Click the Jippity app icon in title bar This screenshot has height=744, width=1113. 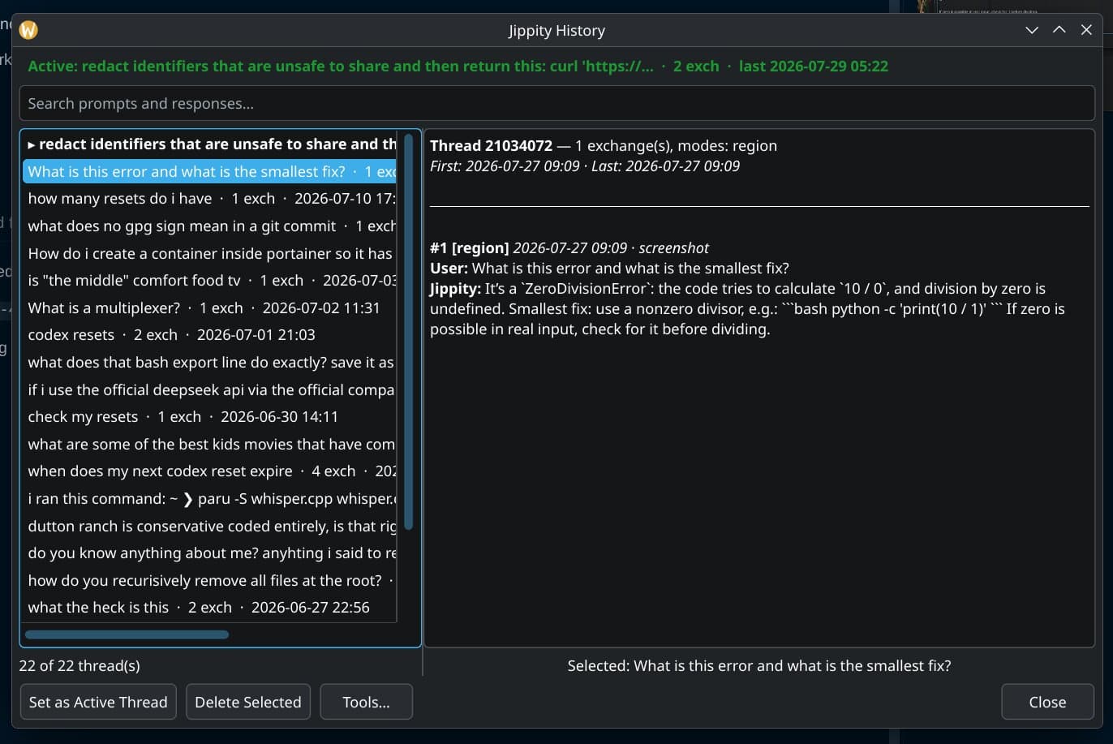click(28, 30)
